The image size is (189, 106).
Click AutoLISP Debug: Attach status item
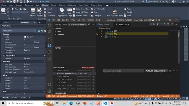pyautogui.click(x=76, y=96)
